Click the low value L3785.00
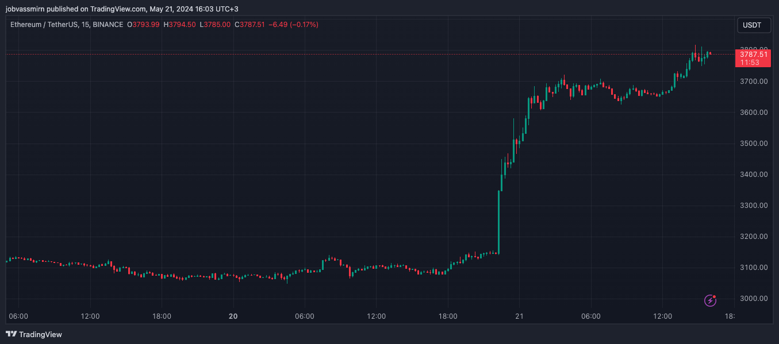The image size is (779, 344). (x=215, y=25)
